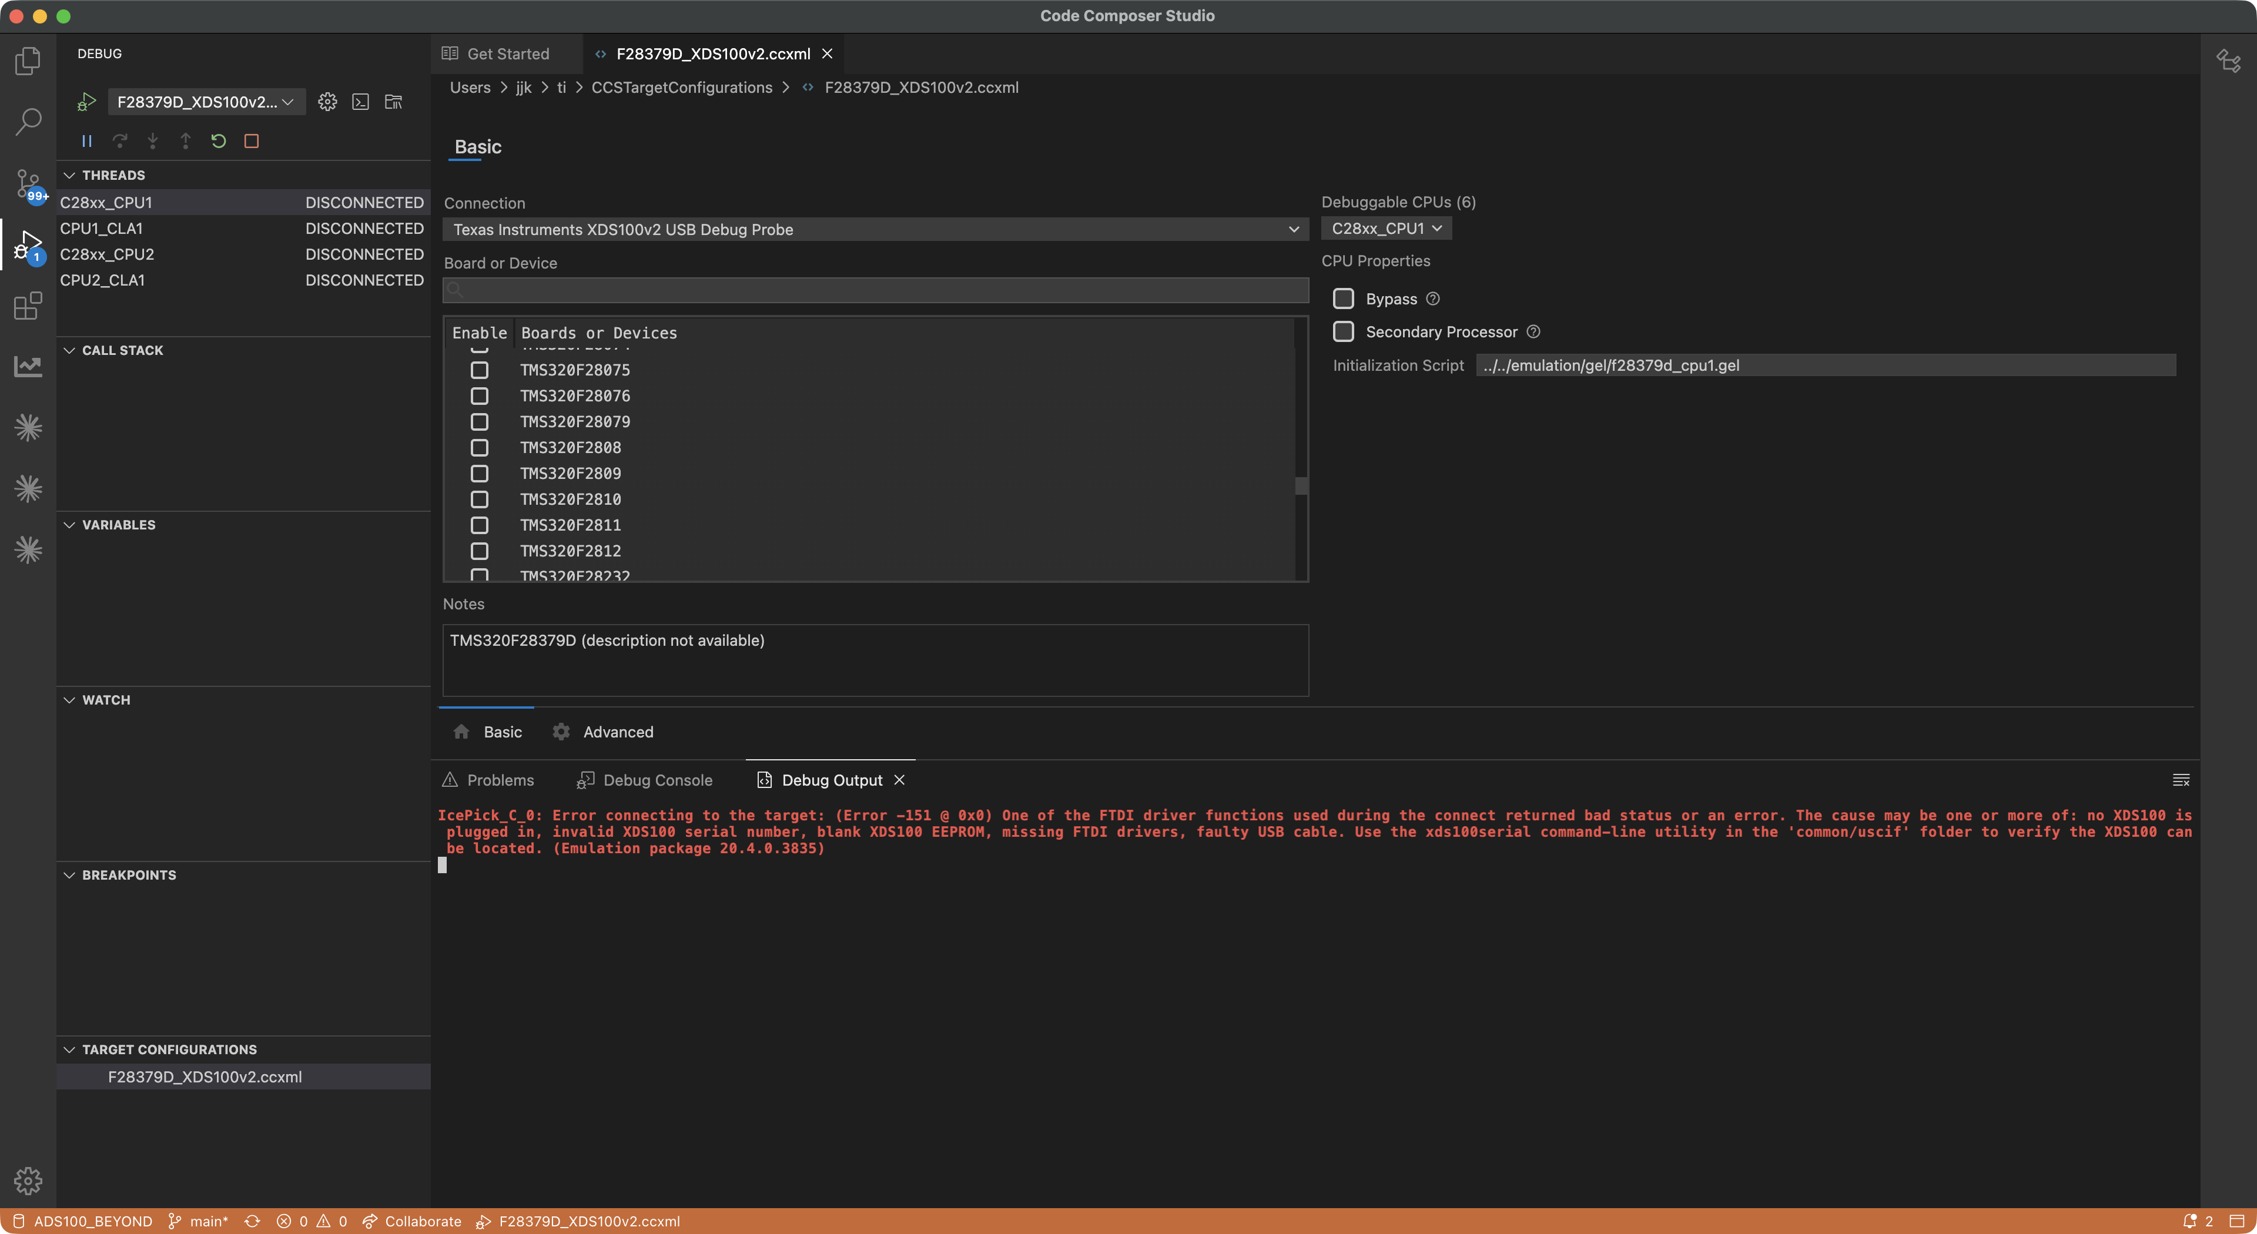
Task: Select F28379D_XDS100v2.ccxml under Target Configurations
Action: pyautogui.click(x=243, y=1077)
